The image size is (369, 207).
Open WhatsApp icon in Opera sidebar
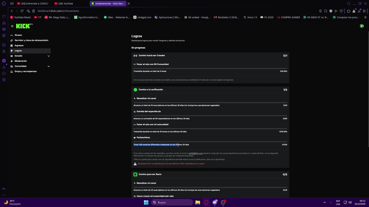[x=4, y=45]
